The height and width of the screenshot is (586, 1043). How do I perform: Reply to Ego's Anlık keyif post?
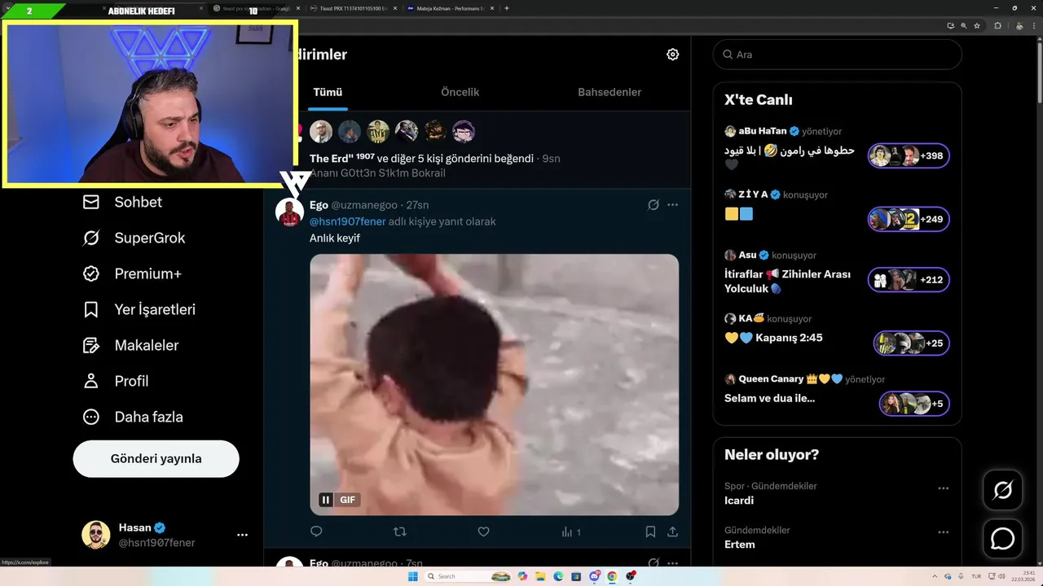coord(316,531)
